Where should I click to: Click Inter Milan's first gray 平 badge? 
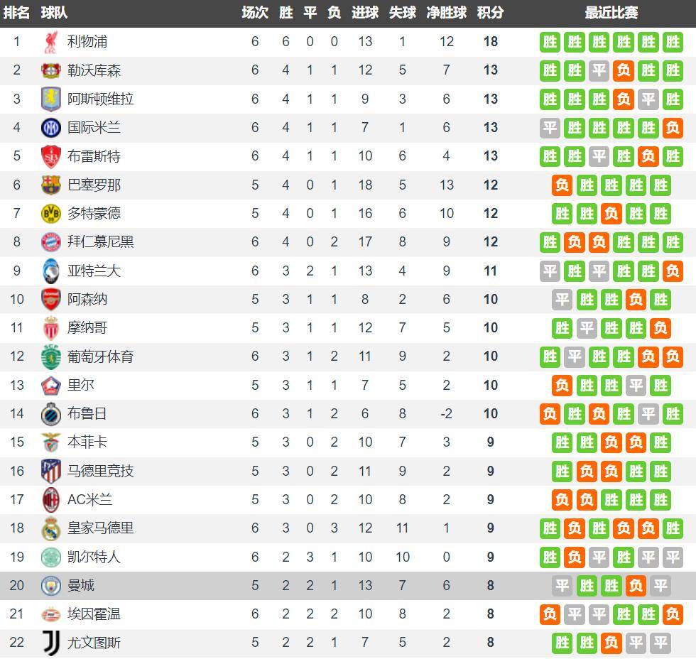click(x=550, y=128)
